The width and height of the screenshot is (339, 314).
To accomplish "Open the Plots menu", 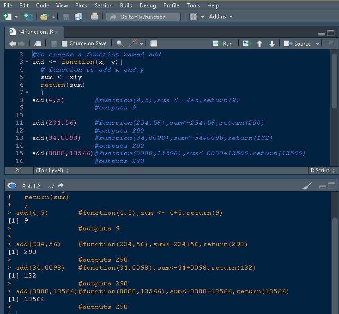I will pos(81,5).
